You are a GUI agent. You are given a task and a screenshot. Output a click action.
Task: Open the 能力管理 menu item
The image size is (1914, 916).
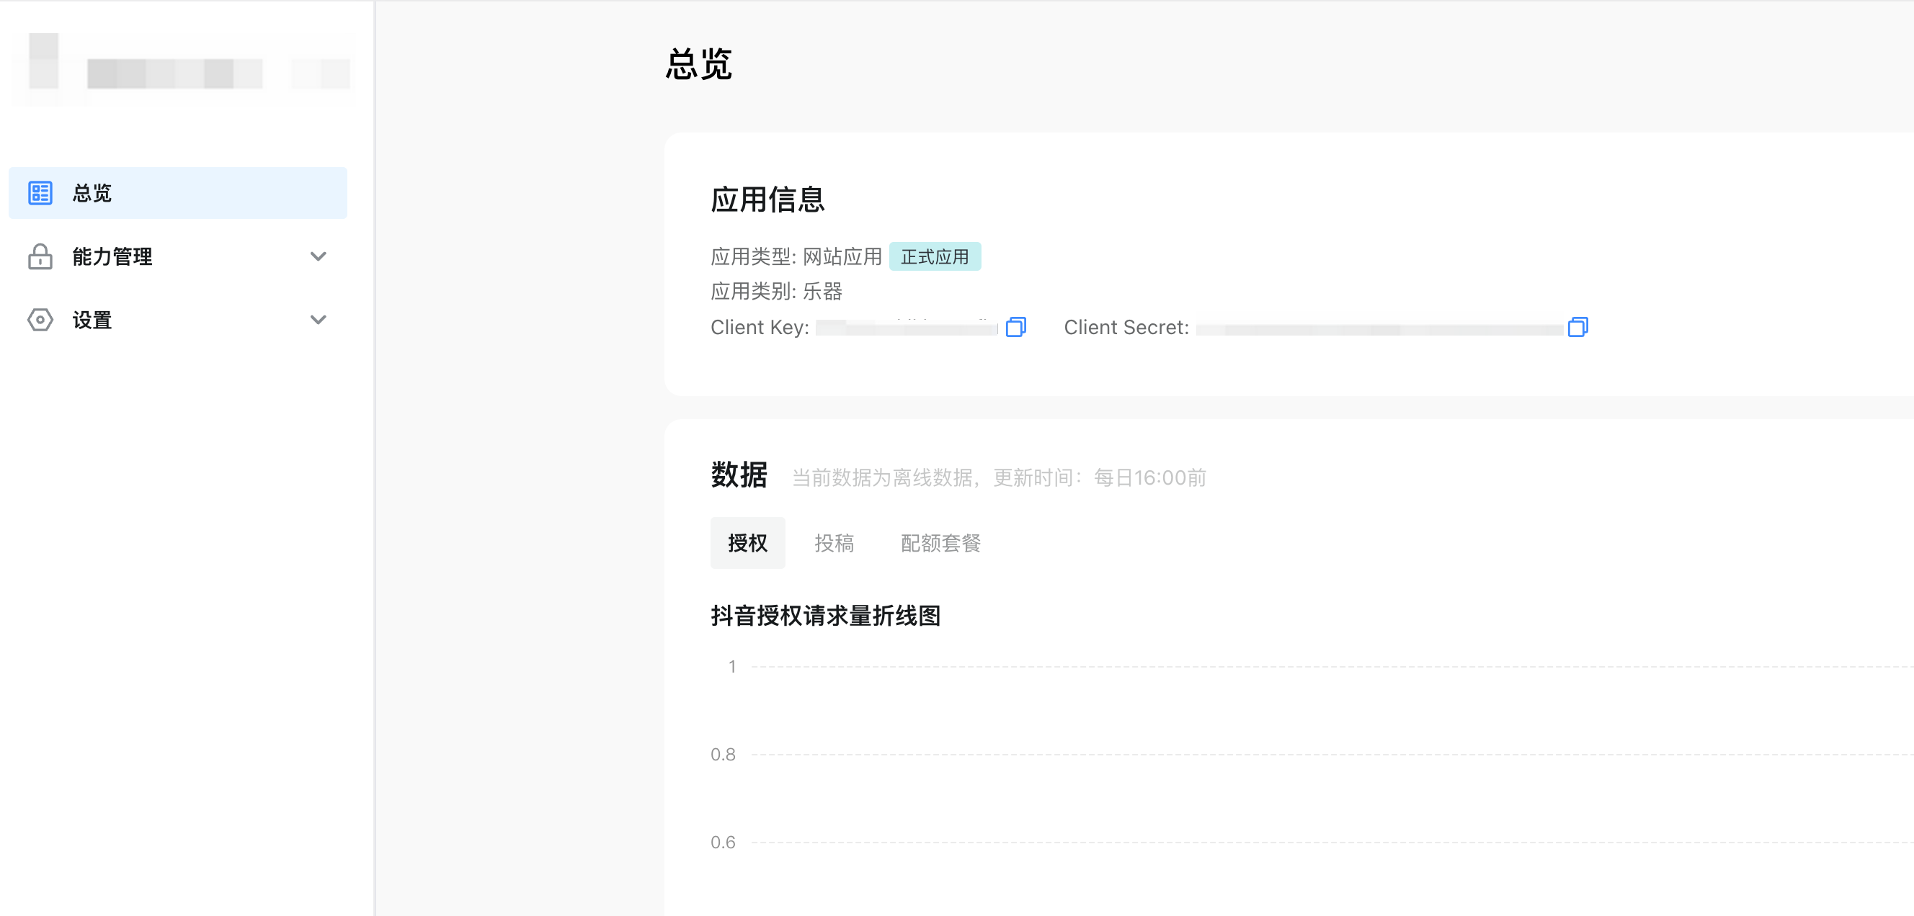111,256
